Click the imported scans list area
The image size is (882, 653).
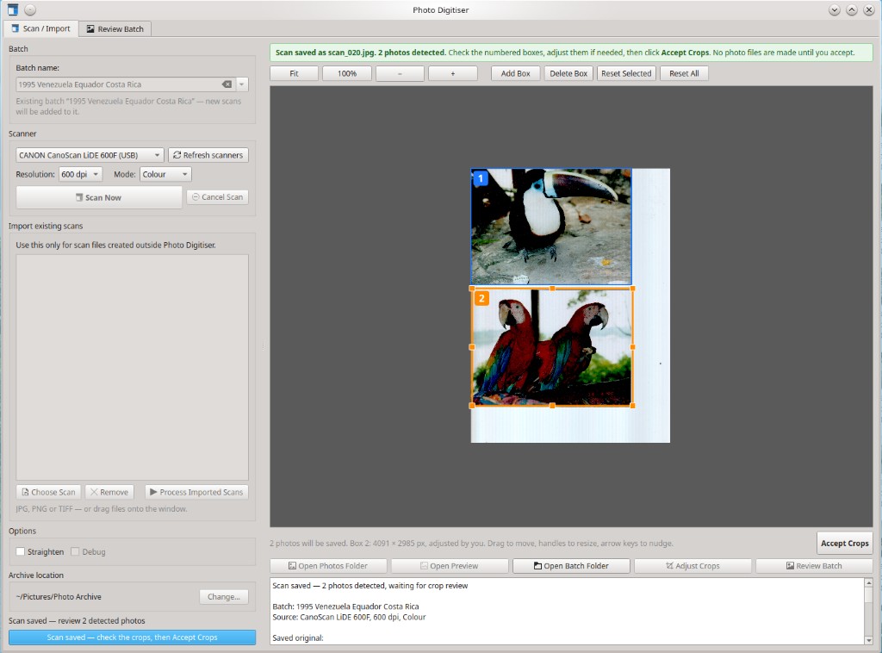pos(132,367)
